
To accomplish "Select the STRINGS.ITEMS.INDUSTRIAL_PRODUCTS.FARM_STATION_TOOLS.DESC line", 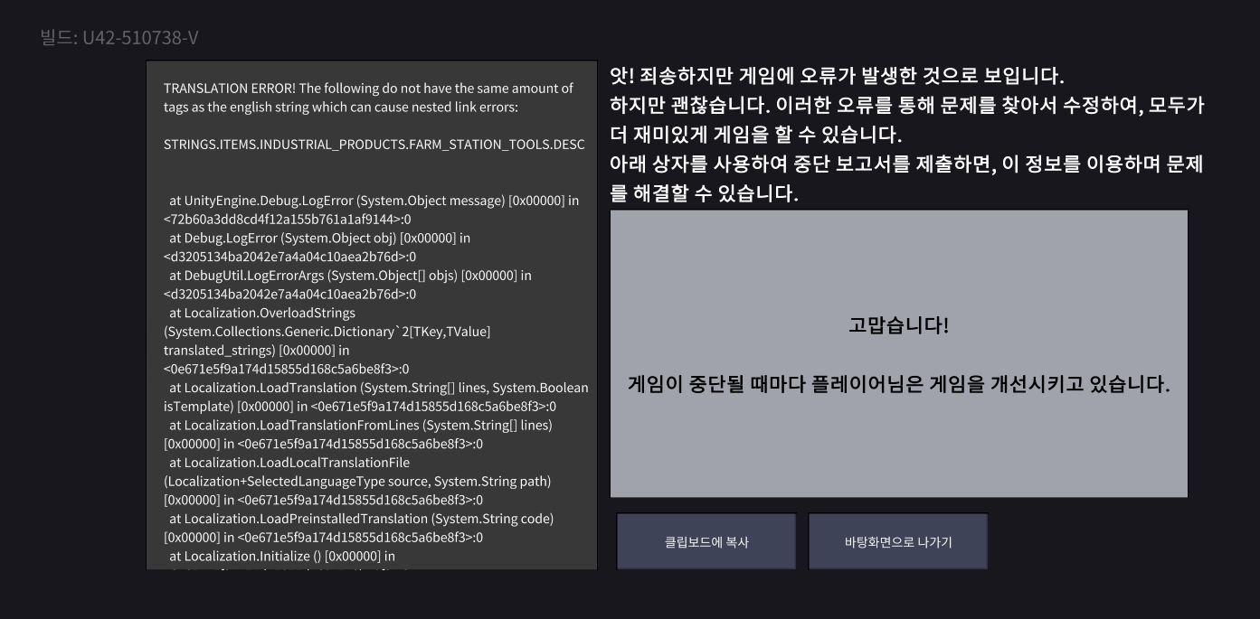I will [x=374, y=145].
